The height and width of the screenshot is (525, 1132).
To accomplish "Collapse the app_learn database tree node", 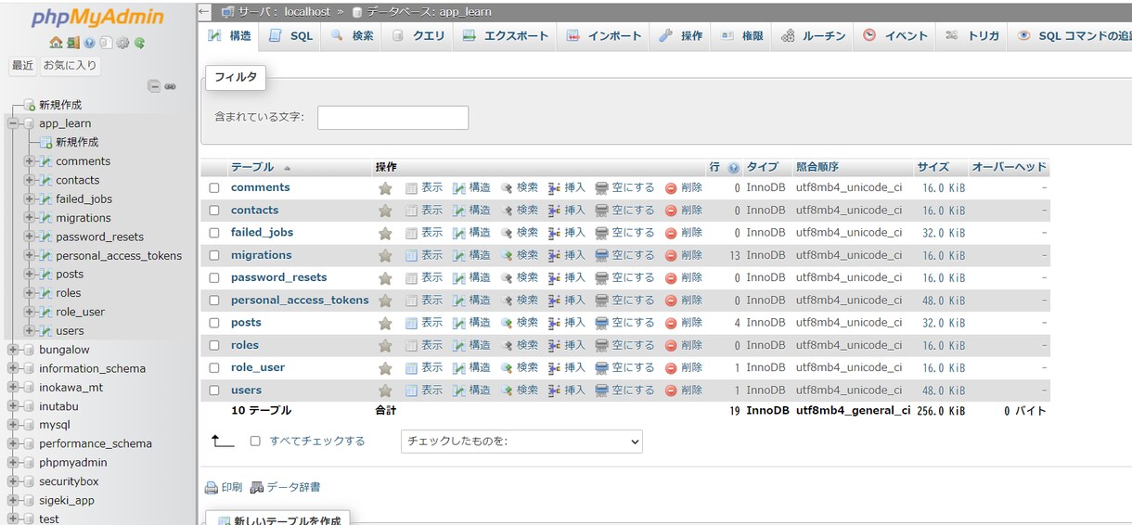I will (x=13, y=123).
